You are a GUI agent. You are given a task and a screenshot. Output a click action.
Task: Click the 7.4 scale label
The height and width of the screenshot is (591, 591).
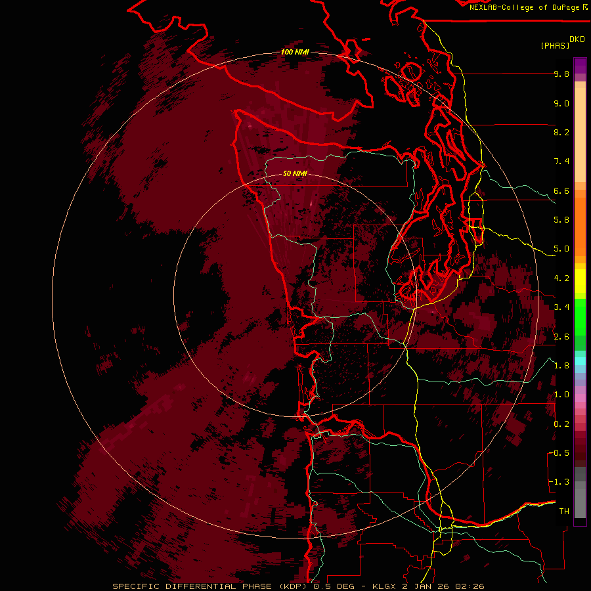click(561, 162)
